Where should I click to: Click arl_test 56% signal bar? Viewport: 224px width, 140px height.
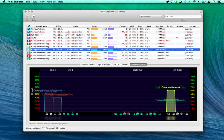96,38
